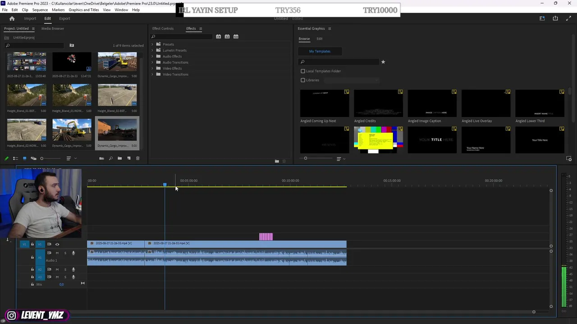Image resolution: width=577 pixels, height=324 pixels.
Task: Open Project panel hamburger menu
Action: (x=33, y=29)
